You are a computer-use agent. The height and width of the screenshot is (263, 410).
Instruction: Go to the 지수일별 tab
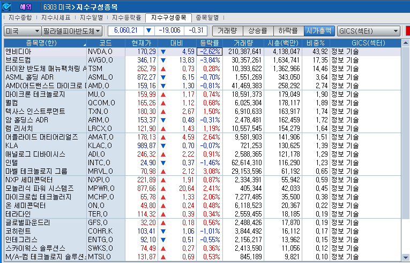[x=93, y=18]
